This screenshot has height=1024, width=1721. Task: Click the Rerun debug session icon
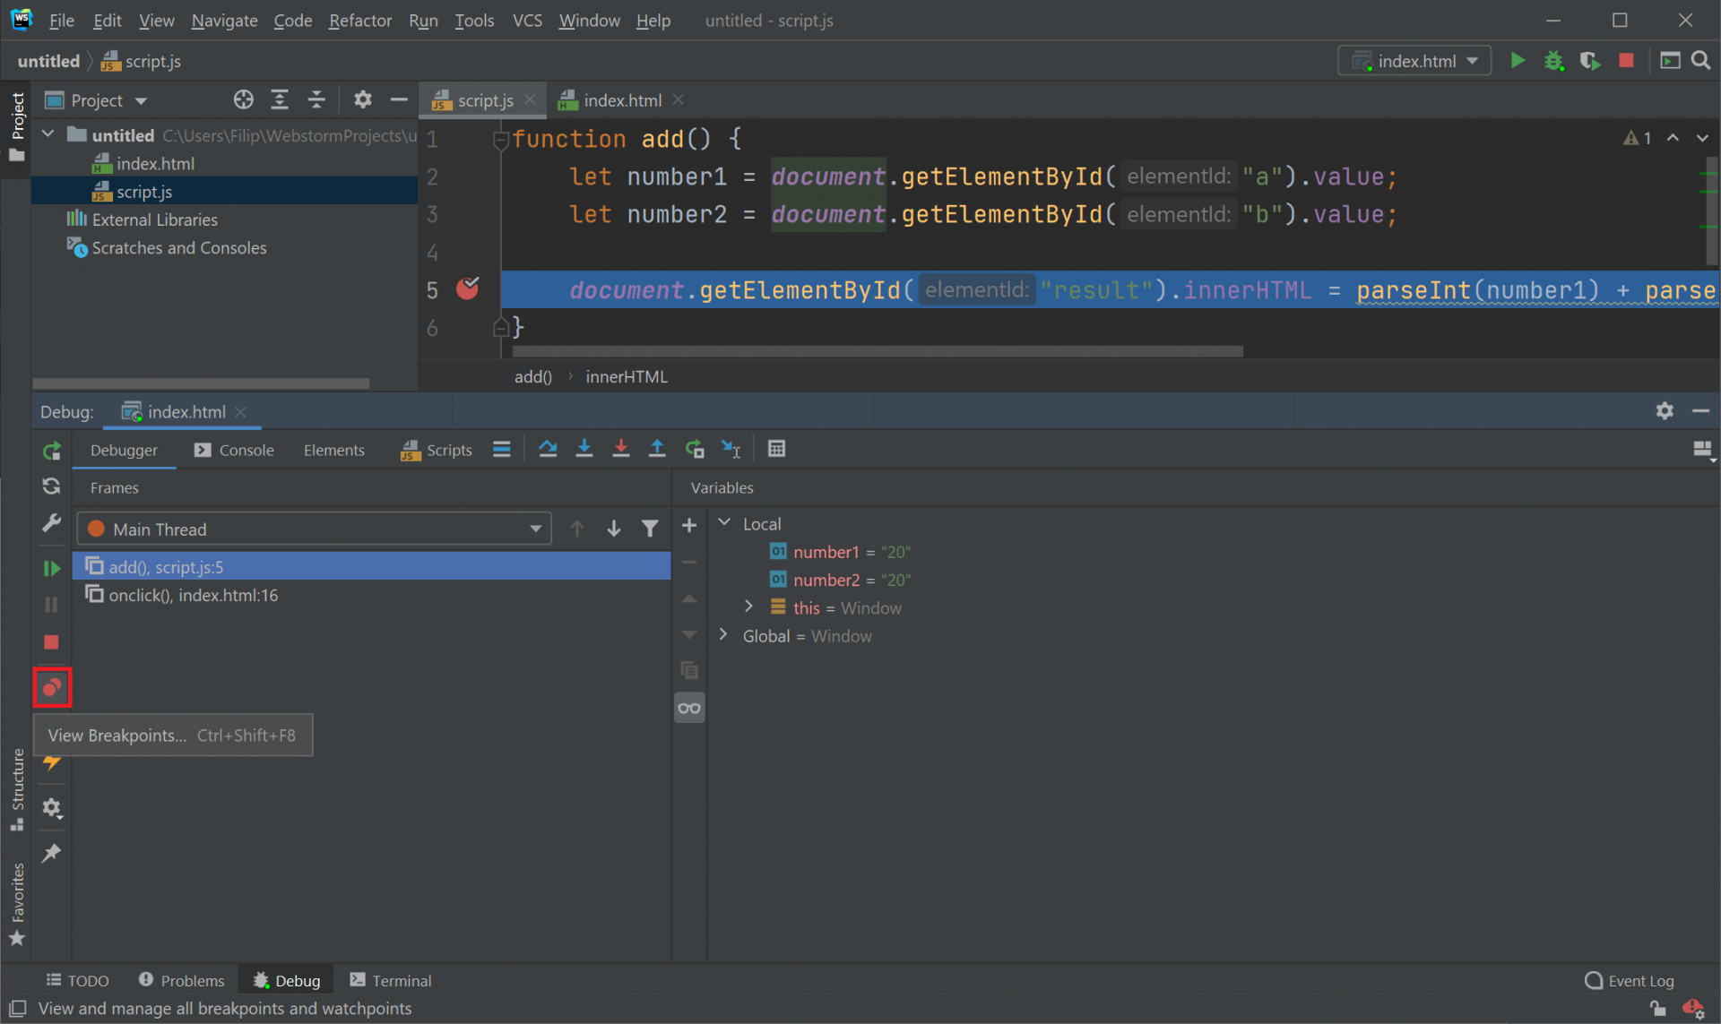pos(51,450)
